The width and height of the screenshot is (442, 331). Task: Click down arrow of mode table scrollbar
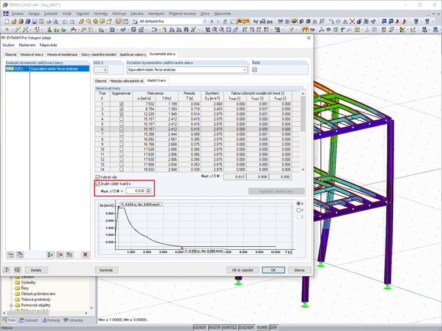point(303,170)
